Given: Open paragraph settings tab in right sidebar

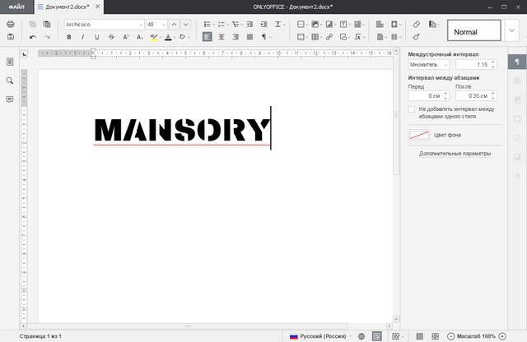Looking at the screenshot, I should pyautogui.click(x=517, y=62).
